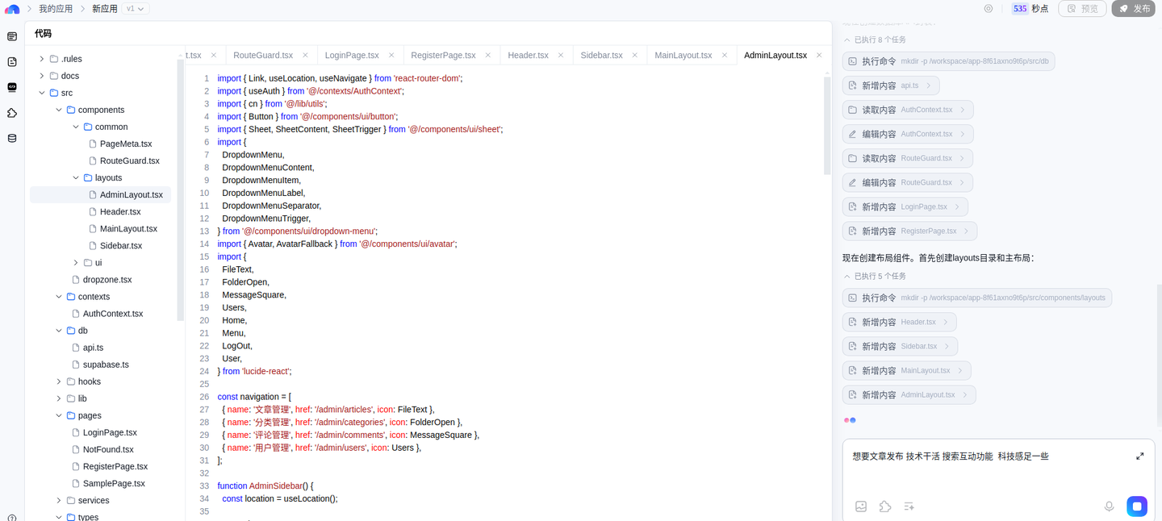Collapse the 已执行 5 个任务 section

click(847, 276)
